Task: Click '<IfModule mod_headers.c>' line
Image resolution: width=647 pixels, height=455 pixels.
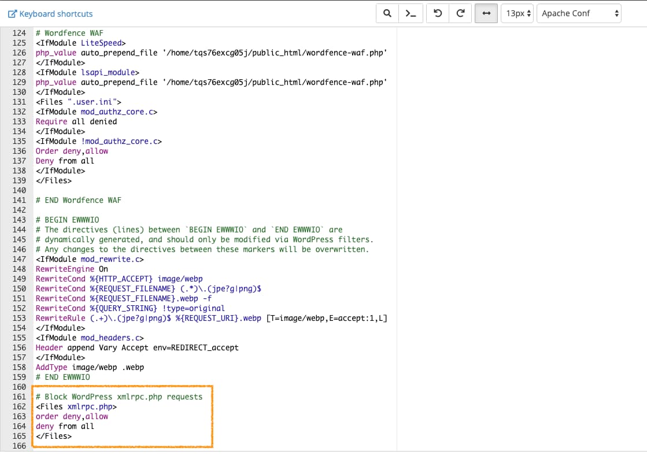Action: pyautogui.click(x=90, y=338)
